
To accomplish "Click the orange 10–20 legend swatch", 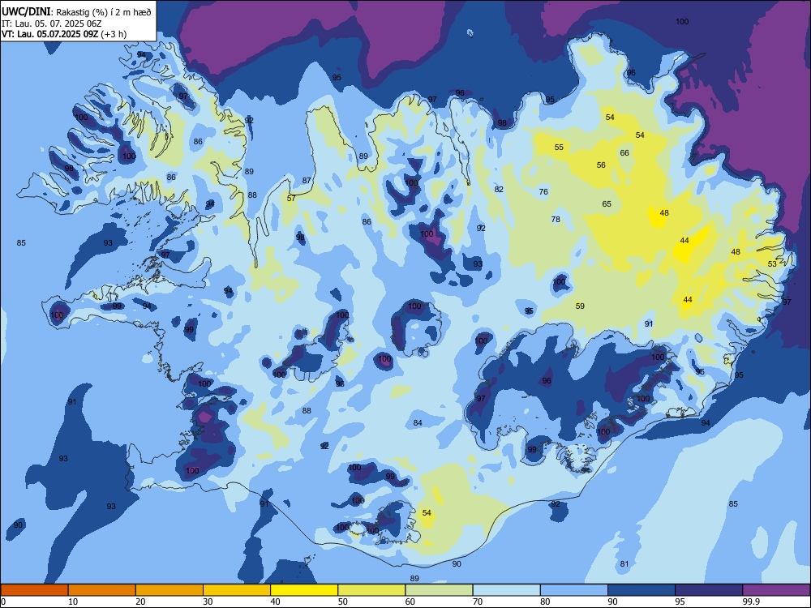I will (102, 590).
